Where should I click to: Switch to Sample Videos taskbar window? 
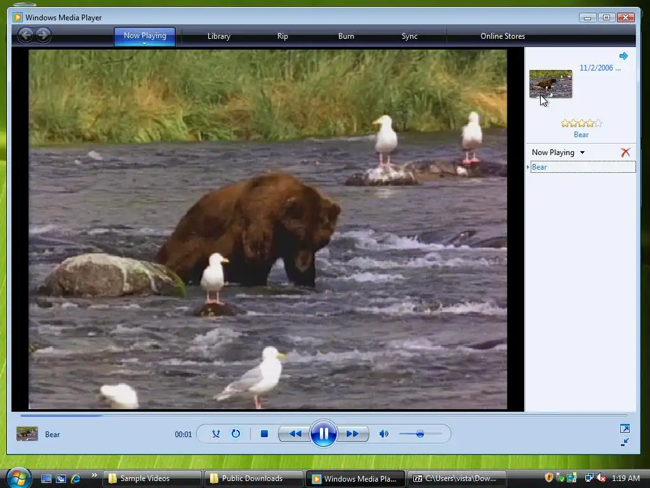click(152, 478)
